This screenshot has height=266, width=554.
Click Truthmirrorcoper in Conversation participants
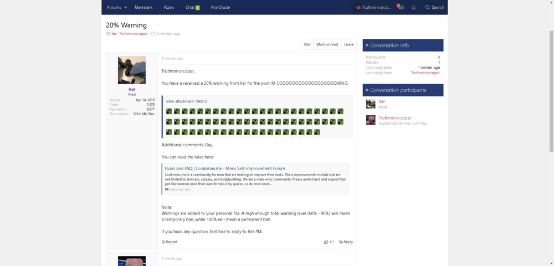click(395, 118)
